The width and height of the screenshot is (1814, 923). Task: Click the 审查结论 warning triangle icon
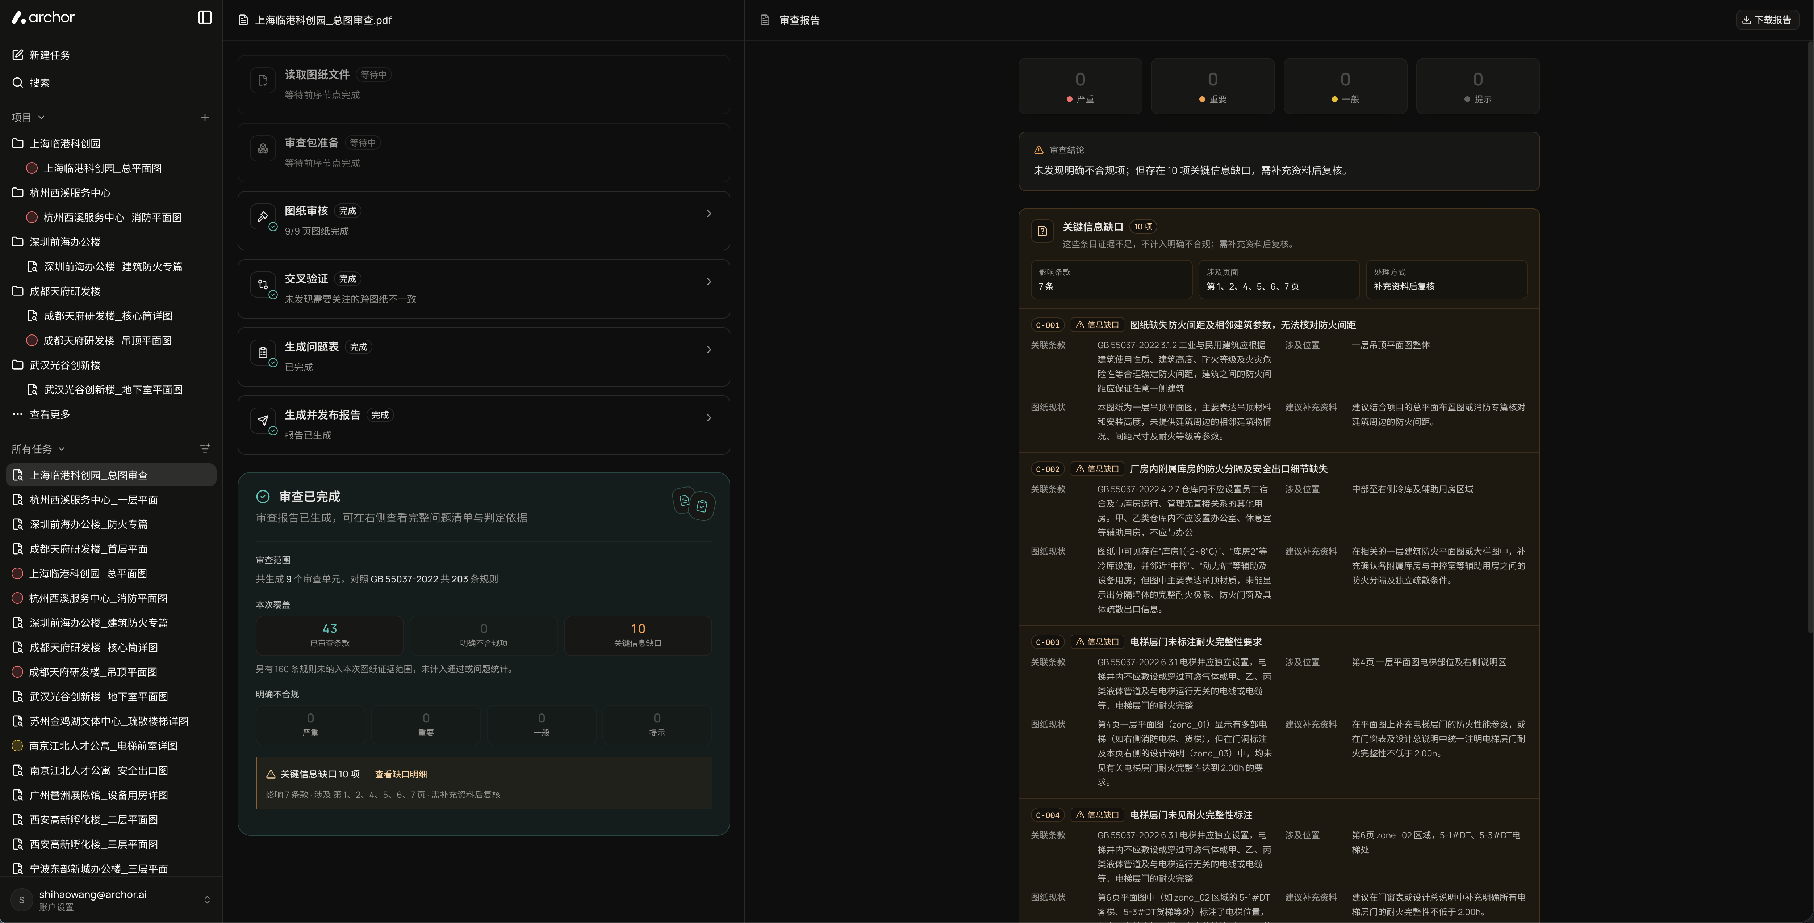[x=1038, y=150]
